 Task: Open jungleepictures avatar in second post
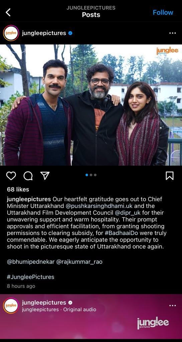point(11,305)
